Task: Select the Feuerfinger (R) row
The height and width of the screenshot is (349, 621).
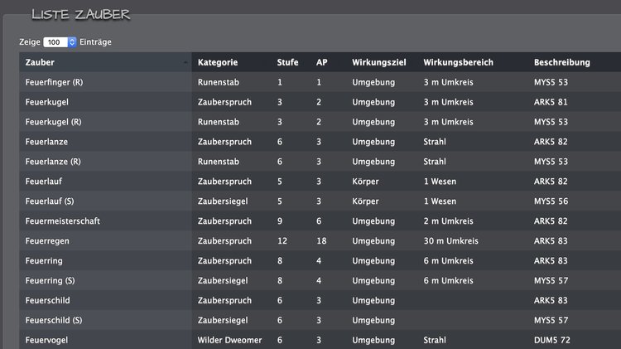Action: click(x=54, y=82)
